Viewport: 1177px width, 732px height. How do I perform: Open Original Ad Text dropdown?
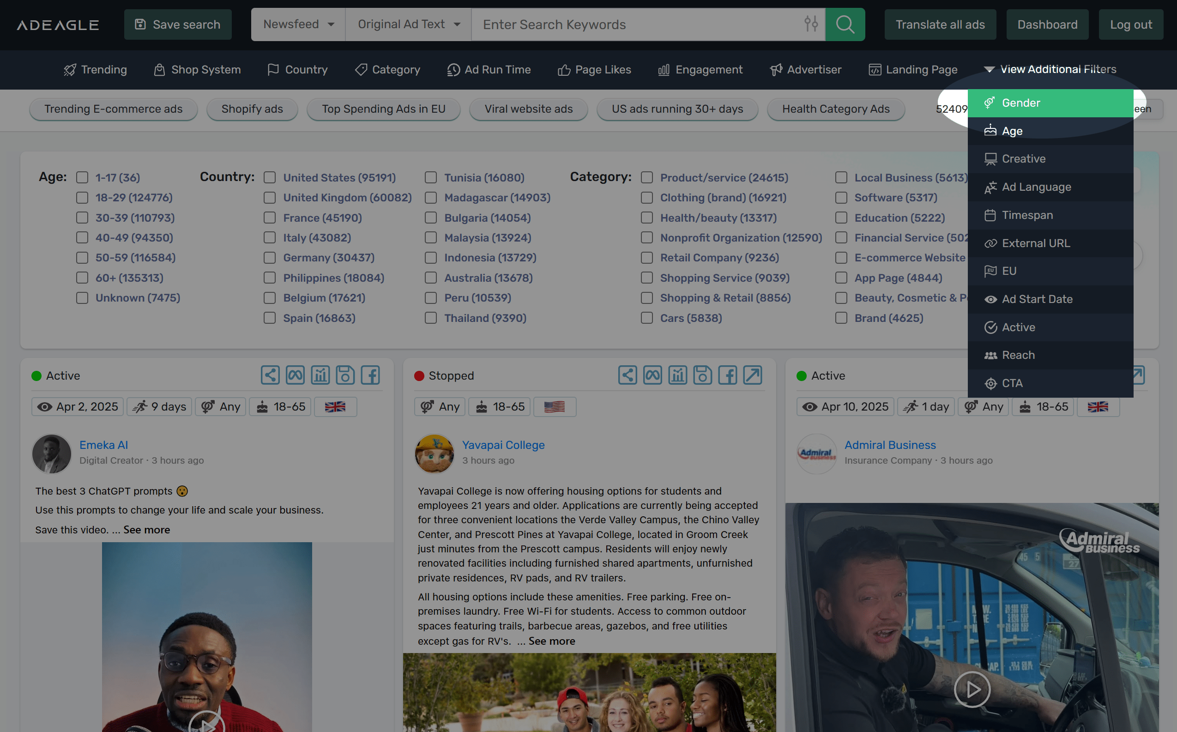coord(409,24)
